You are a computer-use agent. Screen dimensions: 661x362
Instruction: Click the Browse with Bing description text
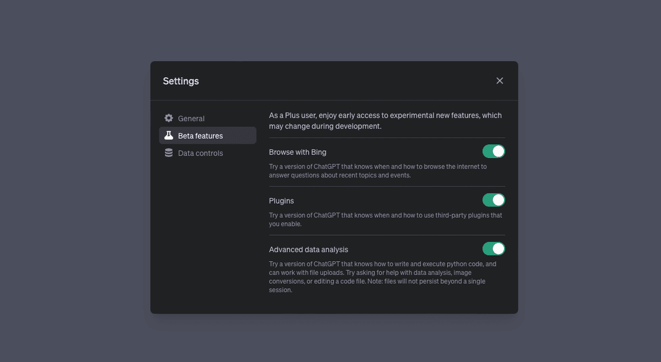pyautogui.click(x=378, y=171)
